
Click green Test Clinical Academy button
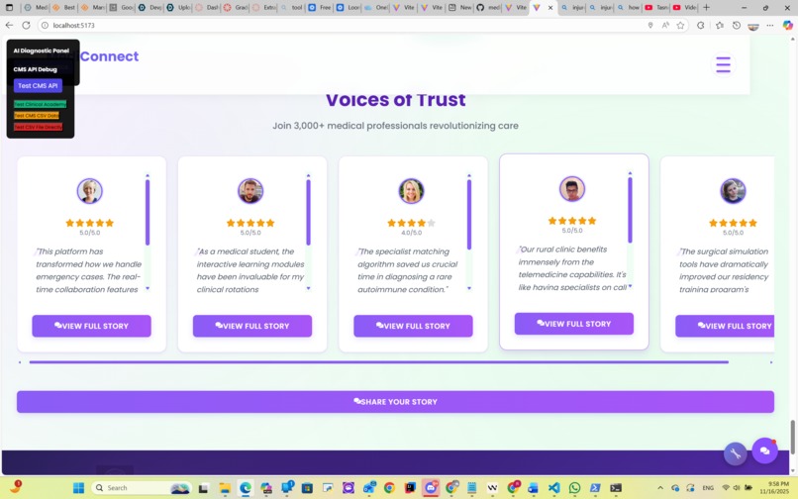click(x=40, y=104)
